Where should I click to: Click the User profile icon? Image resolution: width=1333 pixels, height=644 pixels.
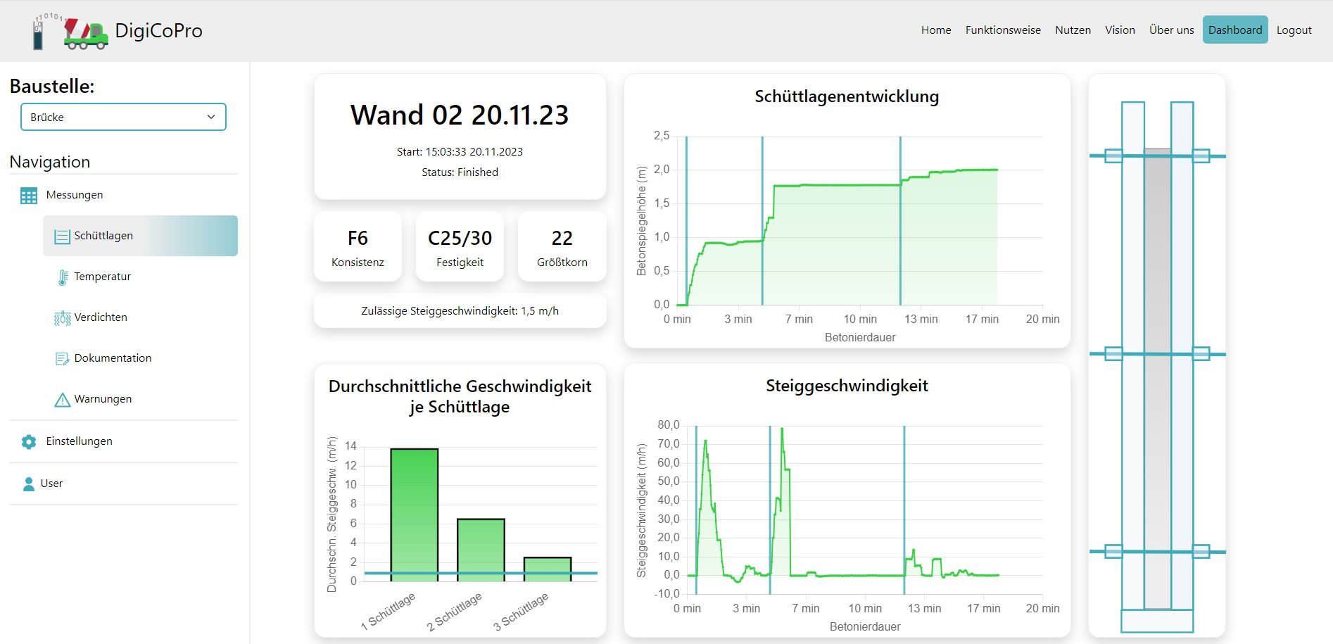coord(29,484)
